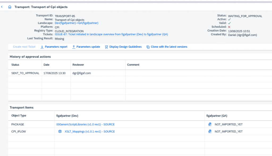
Task: Click the Missing last testing result value
Action: click(x=59, y=39)
